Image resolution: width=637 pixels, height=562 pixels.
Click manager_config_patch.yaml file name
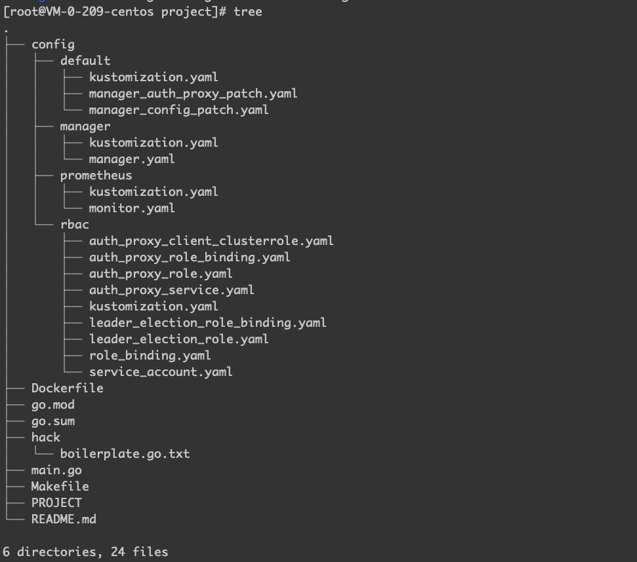click(x=178, y=110)
